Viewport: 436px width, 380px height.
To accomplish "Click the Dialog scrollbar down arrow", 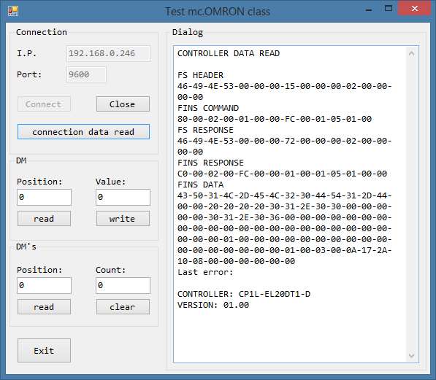I will [x=411, y=355].
